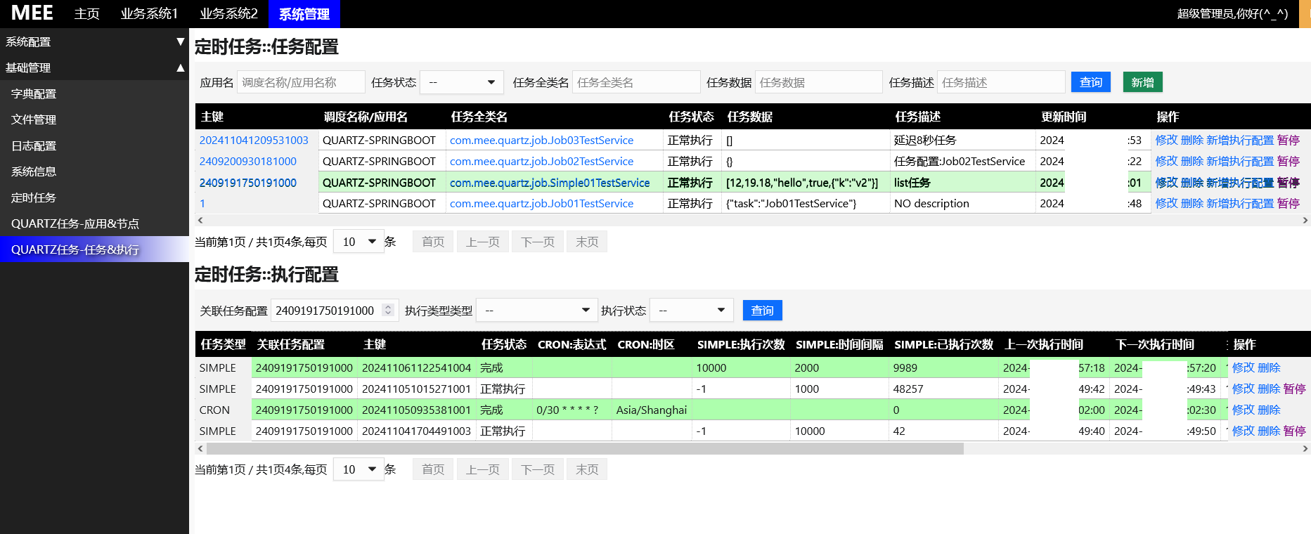
Task: Open 字典配置 in the sidebar
Action: (x=94, y=93)
